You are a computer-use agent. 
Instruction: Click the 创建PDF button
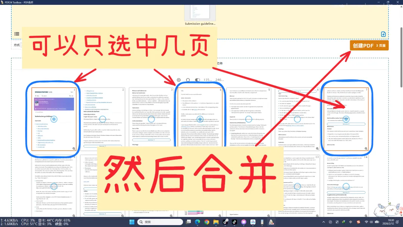[369, 46]
